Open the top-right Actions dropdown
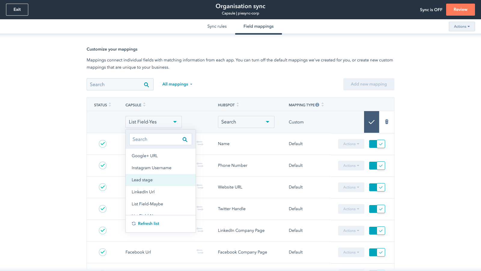The height and width of the screenshot is (271, 481). (x=462, y=26)
